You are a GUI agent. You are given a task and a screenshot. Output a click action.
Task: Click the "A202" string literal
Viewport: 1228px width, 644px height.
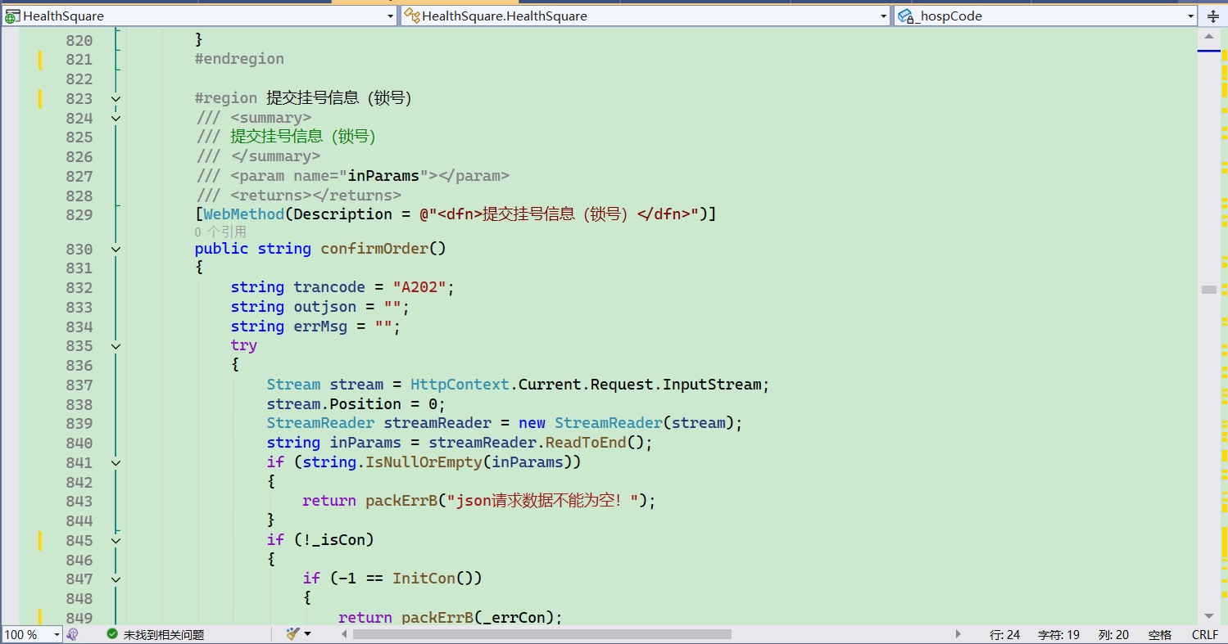click(x=419, y=287)
